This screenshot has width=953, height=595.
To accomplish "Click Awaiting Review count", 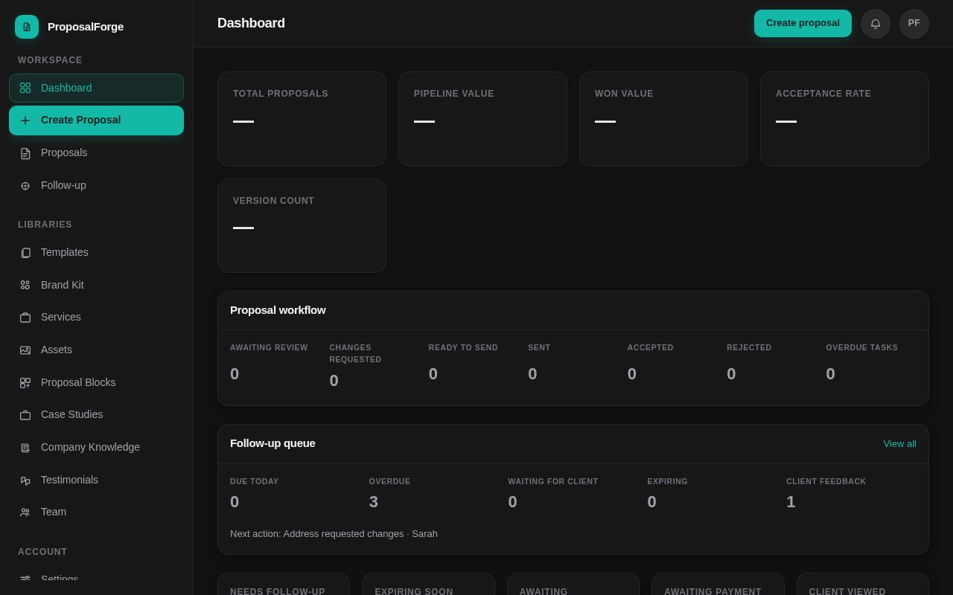I will (235, 374).
